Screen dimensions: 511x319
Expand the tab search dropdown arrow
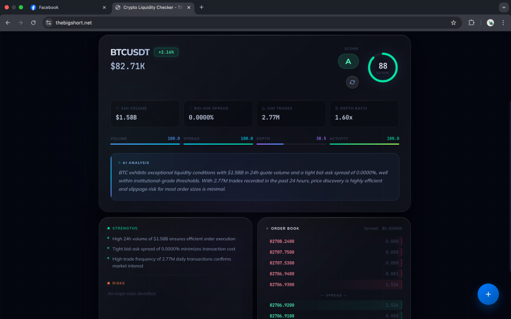[x=503, y=7]
